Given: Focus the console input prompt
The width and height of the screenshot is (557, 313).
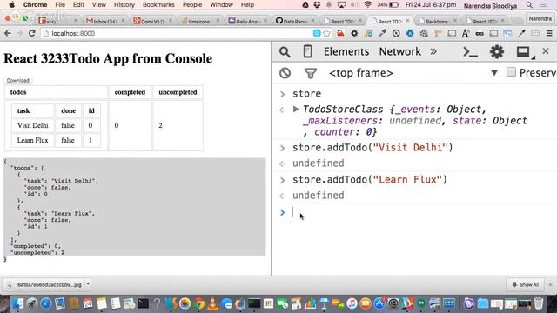Looking at the screenshot, I should [423, 212].
